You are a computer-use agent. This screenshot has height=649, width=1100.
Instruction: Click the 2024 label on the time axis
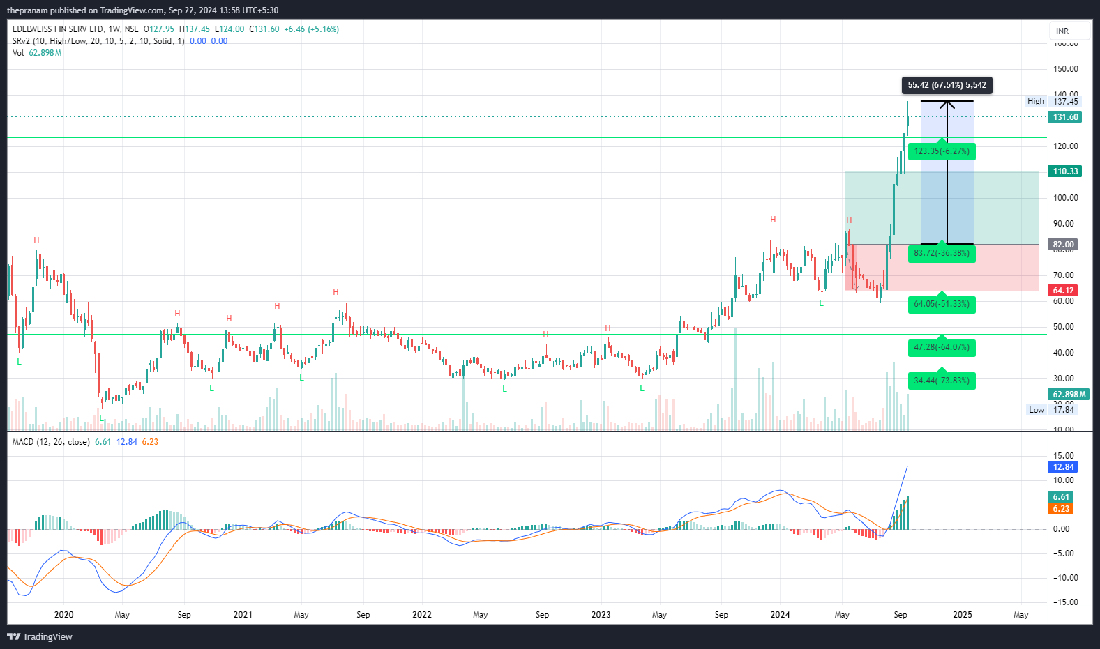point(780,615)
